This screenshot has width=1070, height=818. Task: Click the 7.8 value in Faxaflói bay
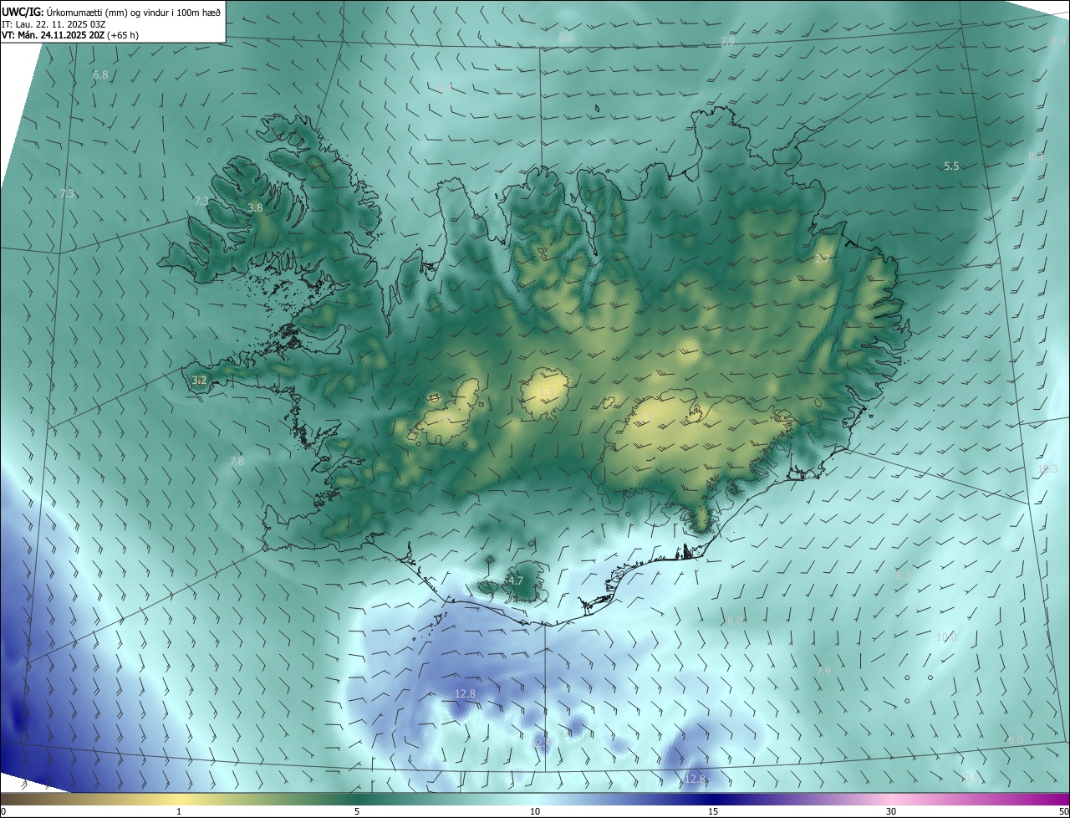click(237, 462)
